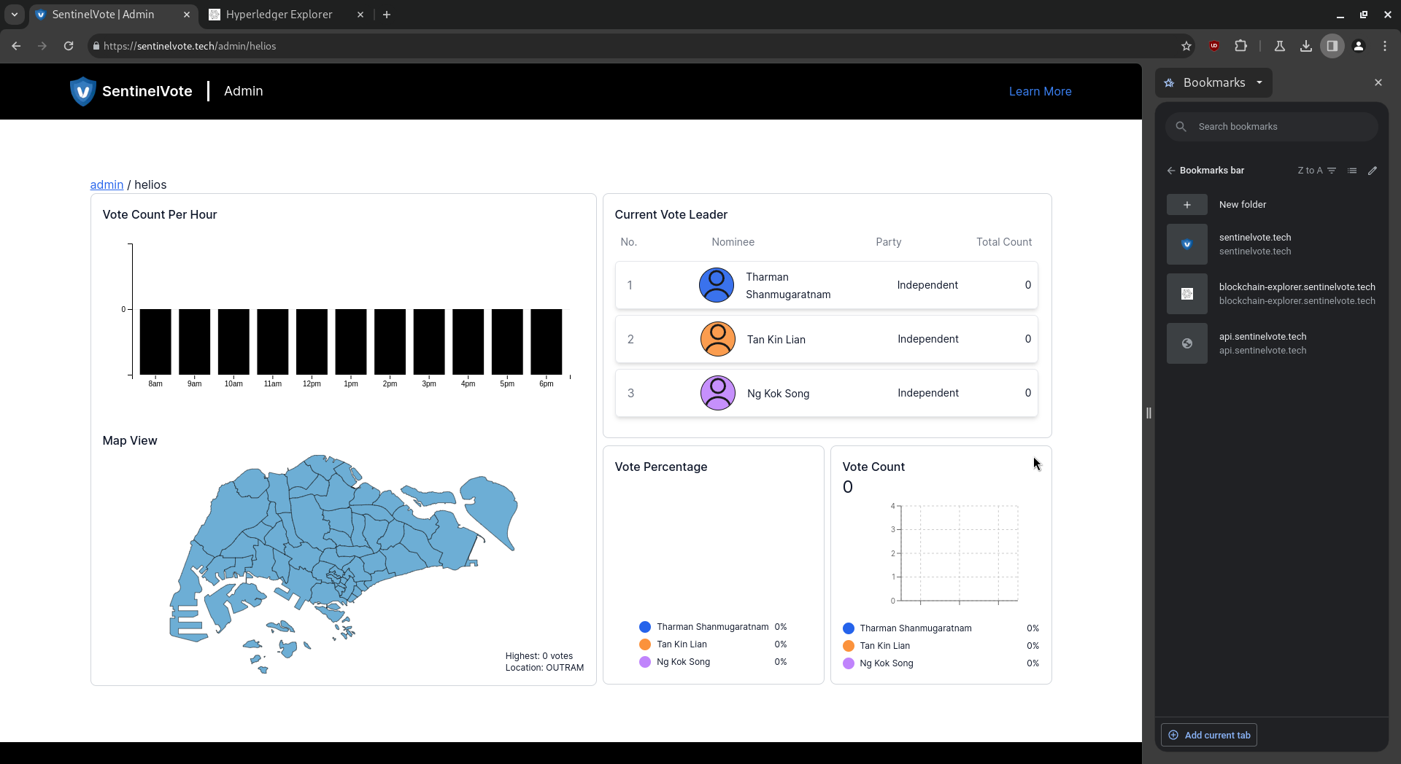
Task: Click the 12pm bar in hourly chart
Action: click(312, 342)
